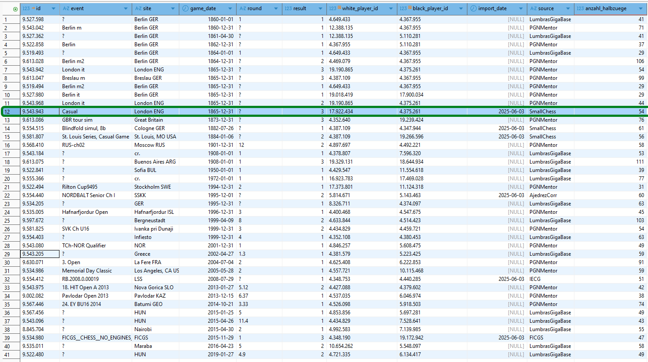Click the 123 icon of white_player_id column
Viewport: 648px width, 362px height.
[334, 8]
